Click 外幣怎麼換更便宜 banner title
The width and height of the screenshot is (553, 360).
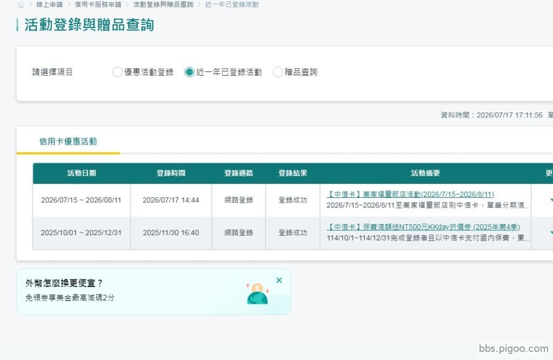pyautogui.click(x=64, y=283)
